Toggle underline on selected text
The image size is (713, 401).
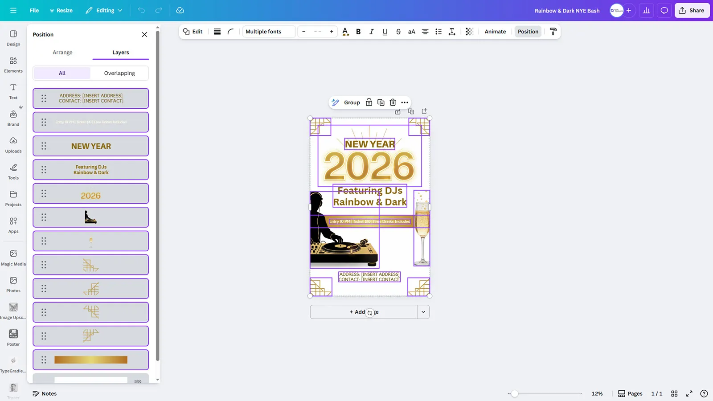(x=385, y=32)
